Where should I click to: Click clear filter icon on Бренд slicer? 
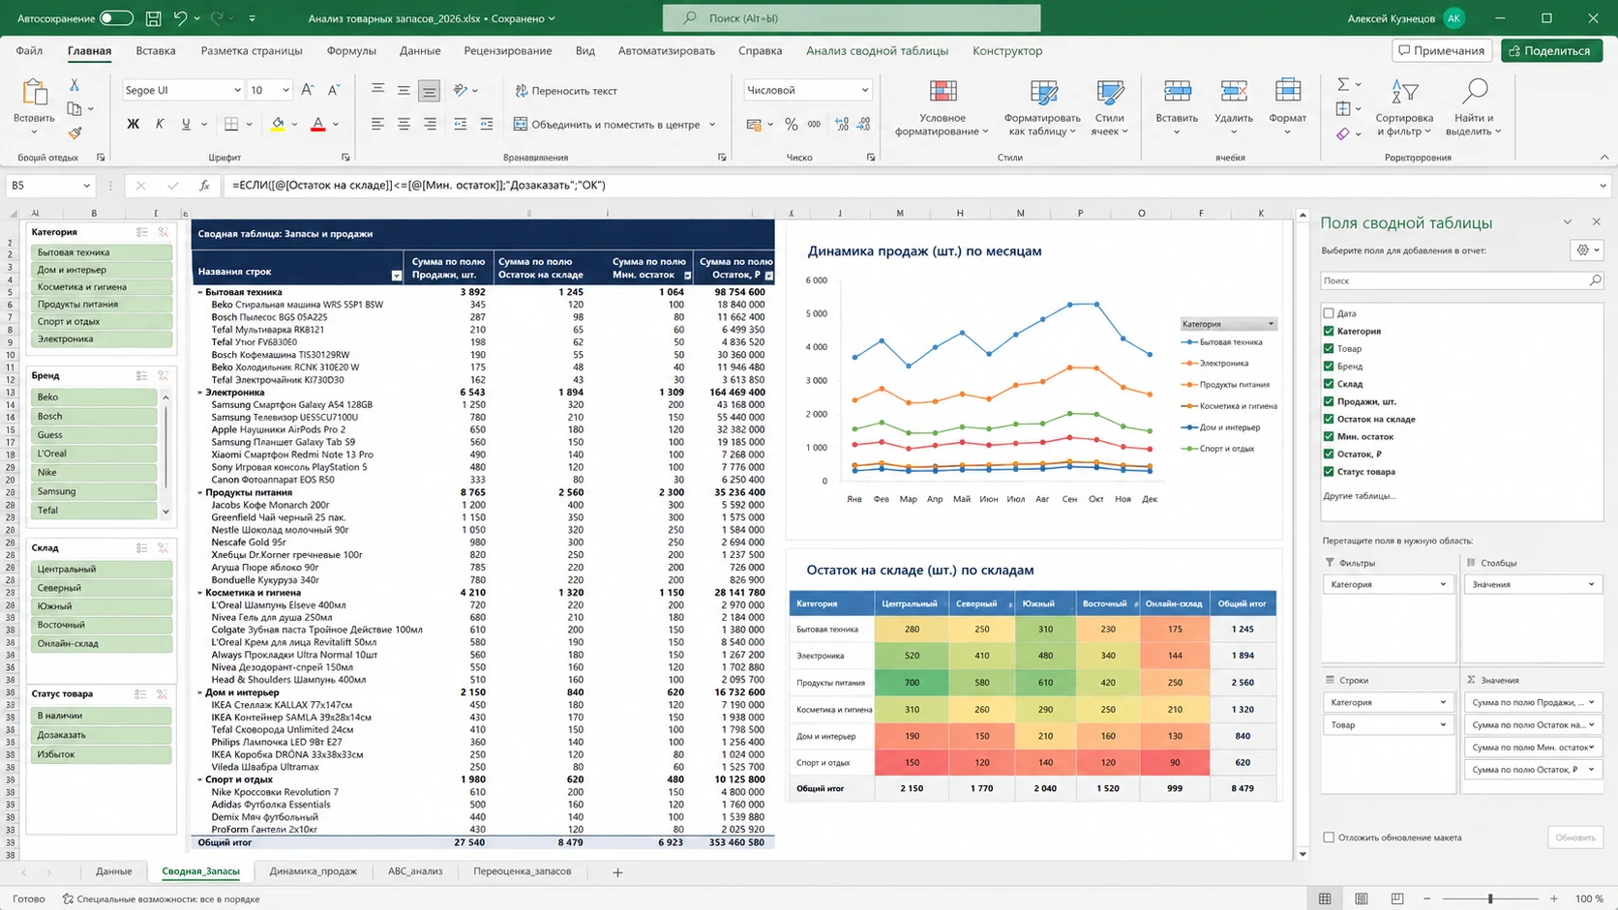[164, 375]
